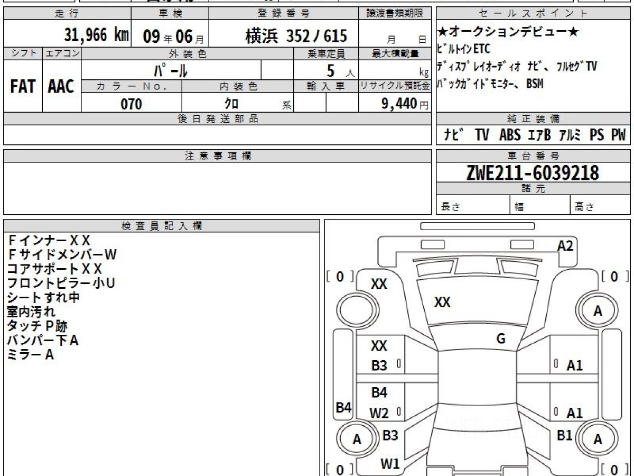The image size is (634, 476).
Task: Select the FAT shift type cell
Action: click(23, 87)
